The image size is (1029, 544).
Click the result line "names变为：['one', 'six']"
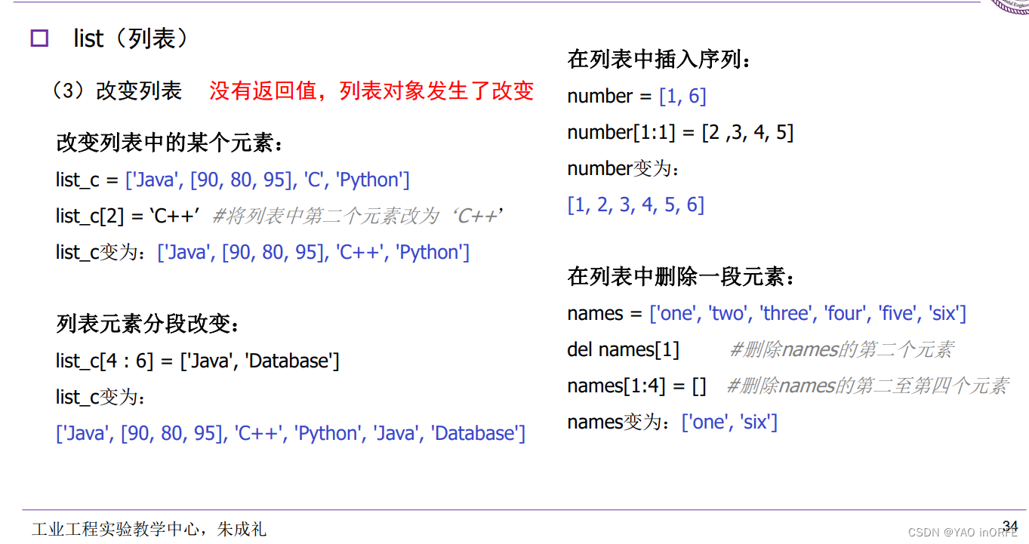pos(673,422)
